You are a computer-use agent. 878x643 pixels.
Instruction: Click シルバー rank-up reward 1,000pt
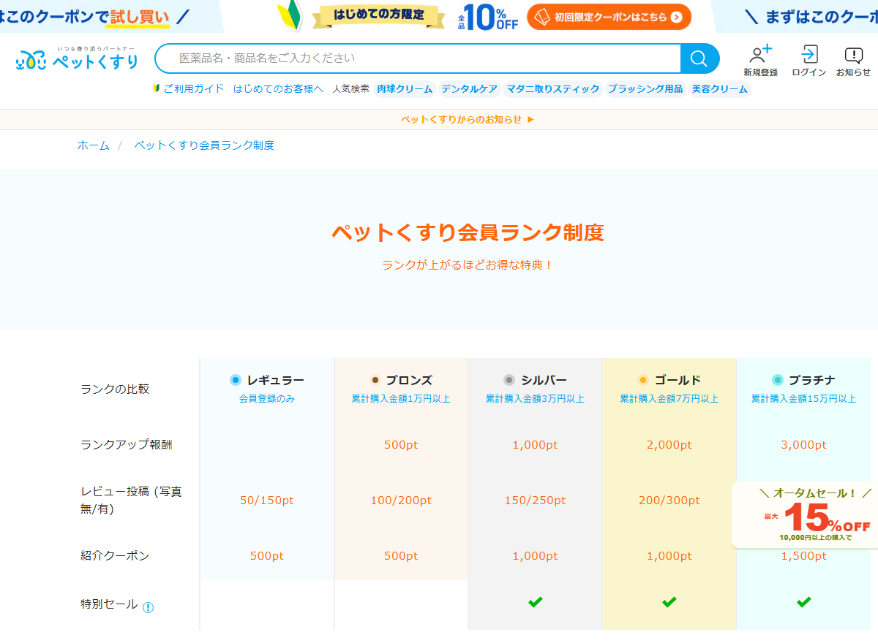point(535,444)
